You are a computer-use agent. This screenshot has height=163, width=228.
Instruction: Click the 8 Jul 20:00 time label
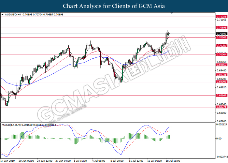coord(117,161)
